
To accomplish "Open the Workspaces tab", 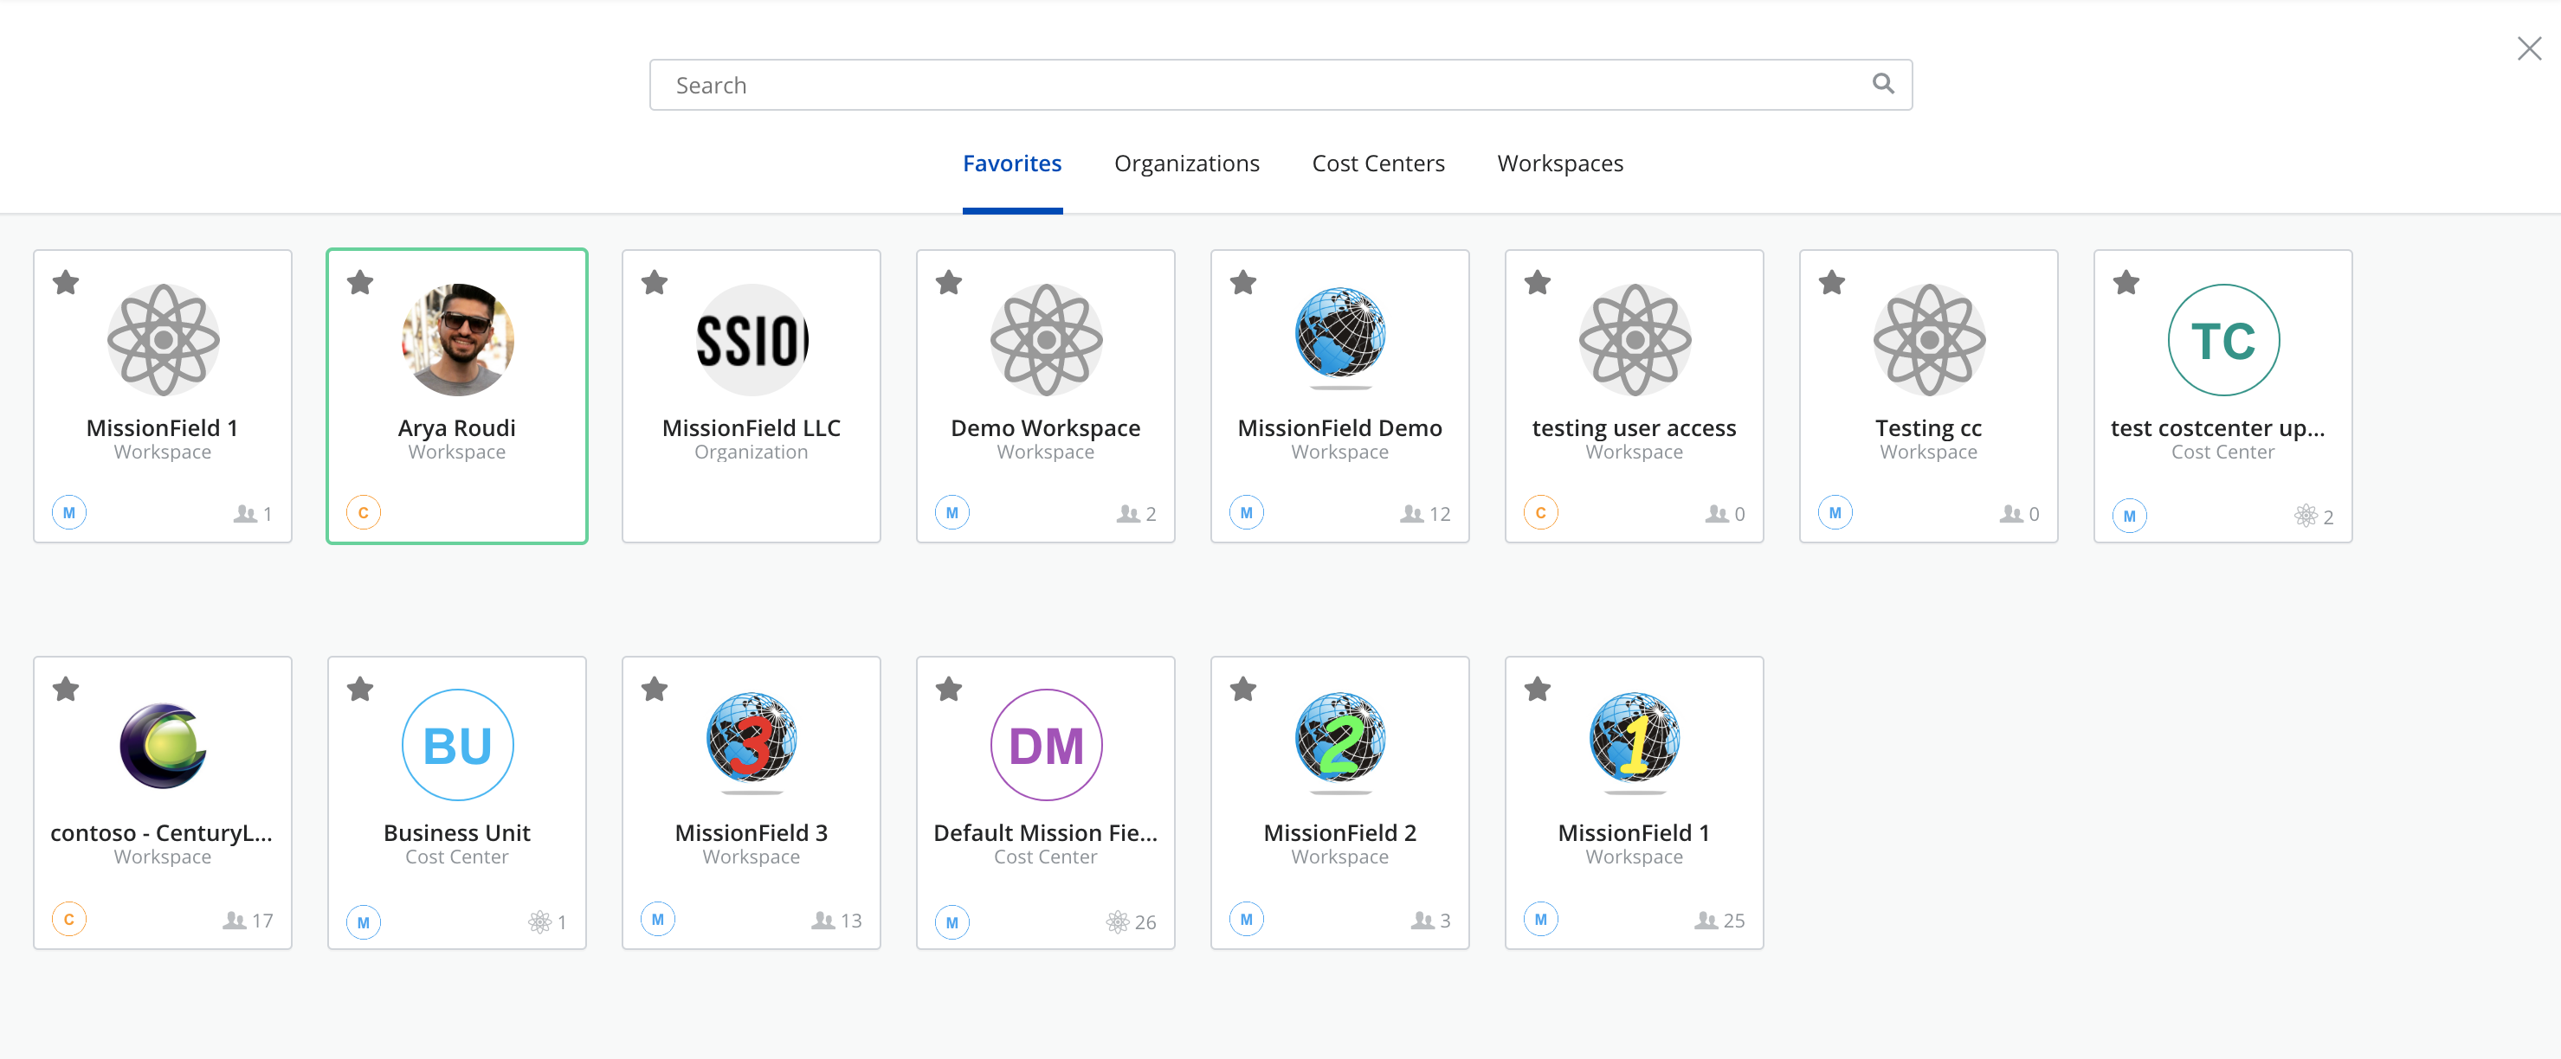I will pos(1560,162).
